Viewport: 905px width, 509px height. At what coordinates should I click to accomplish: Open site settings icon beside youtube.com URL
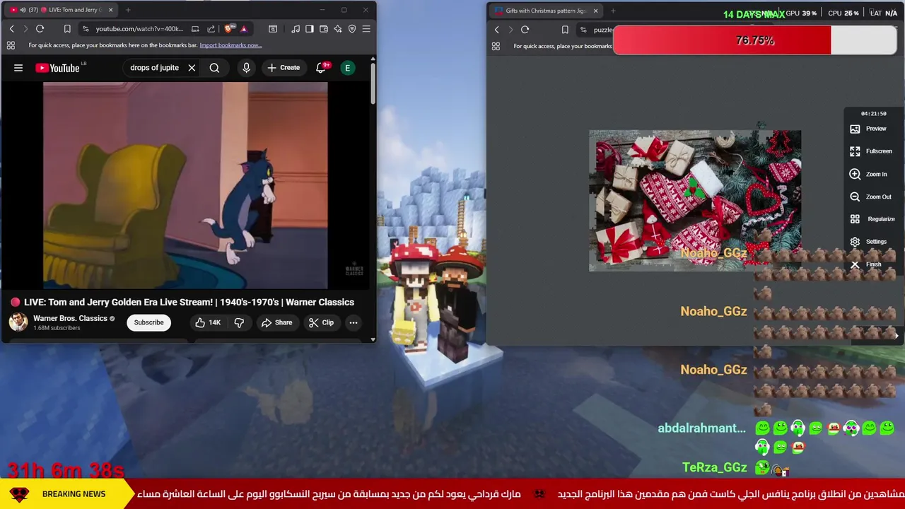point(86,29)
